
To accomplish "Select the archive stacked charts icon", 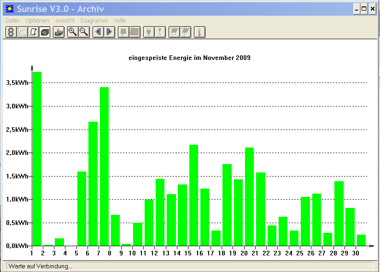I will pos(45,32).
